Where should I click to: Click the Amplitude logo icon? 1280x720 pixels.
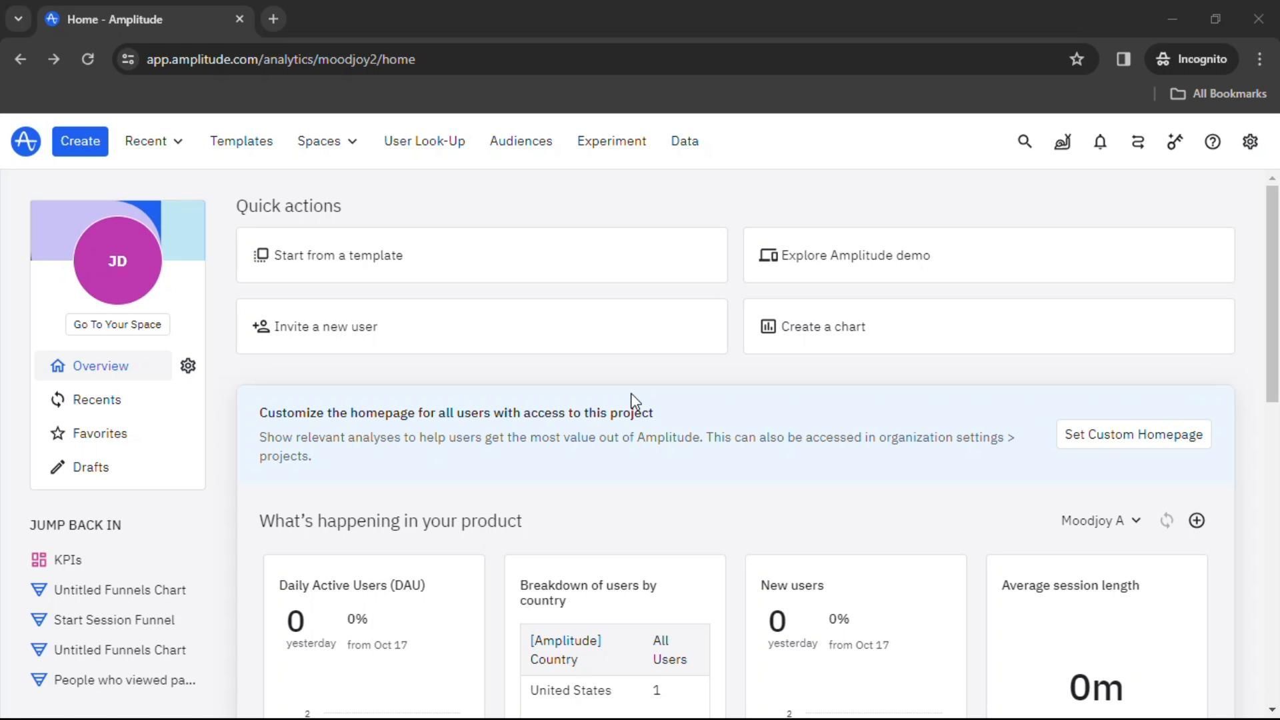(26, 141)
